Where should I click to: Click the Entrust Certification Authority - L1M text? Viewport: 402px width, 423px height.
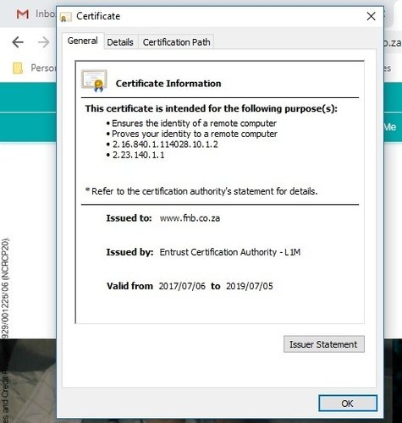tap(230, 252)
